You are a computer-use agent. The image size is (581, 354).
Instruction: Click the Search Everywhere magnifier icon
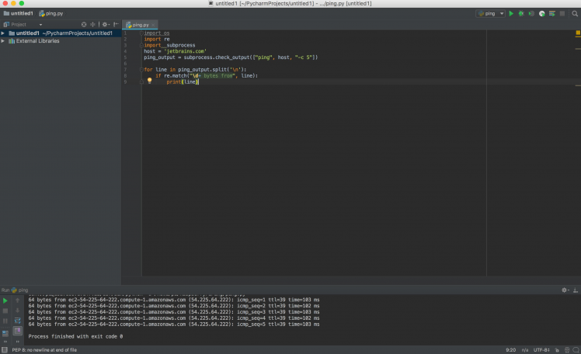coord(573,13)
